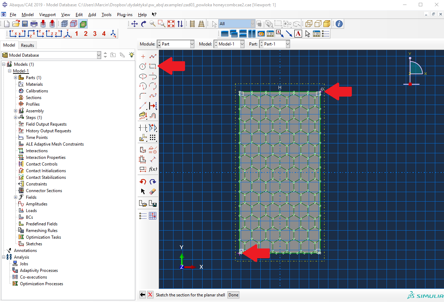The image size is (444, 302).
Task: Open the Query information icon
Action: coord(339,24)
